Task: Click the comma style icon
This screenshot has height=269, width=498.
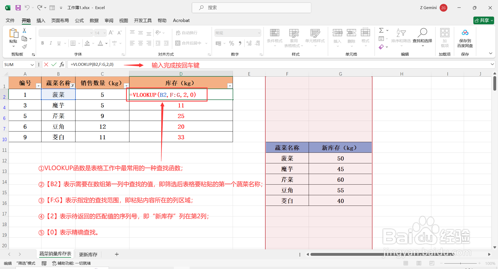Action: click(240, 43)
